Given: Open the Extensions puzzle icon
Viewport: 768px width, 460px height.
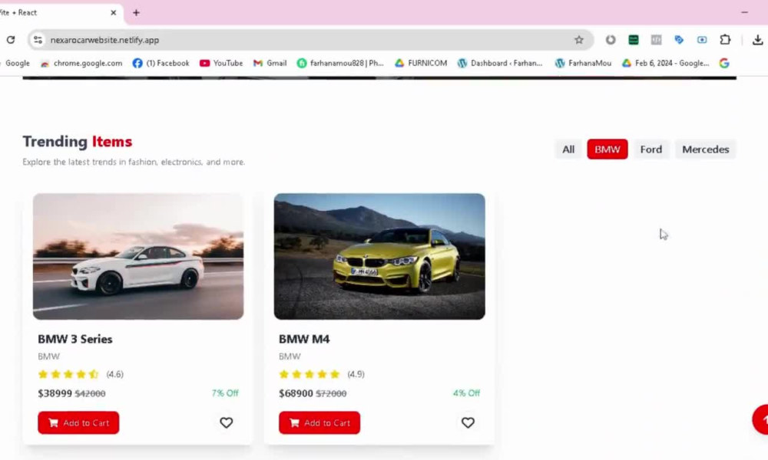Looking at the screenshot, I should point(725,40).
